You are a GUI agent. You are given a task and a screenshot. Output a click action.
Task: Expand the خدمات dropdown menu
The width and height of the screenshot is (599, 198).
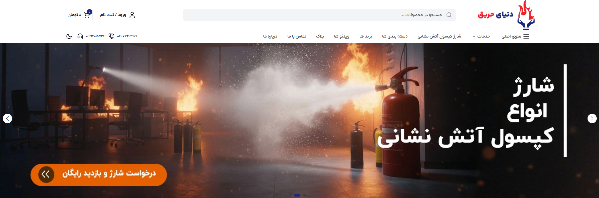[x=481, y=36]
